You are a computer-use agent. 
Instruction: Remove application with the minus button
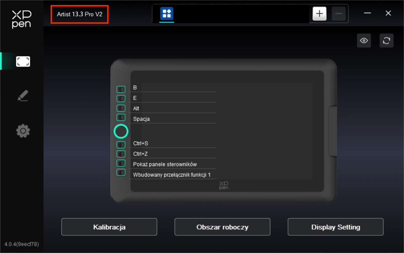338,13
